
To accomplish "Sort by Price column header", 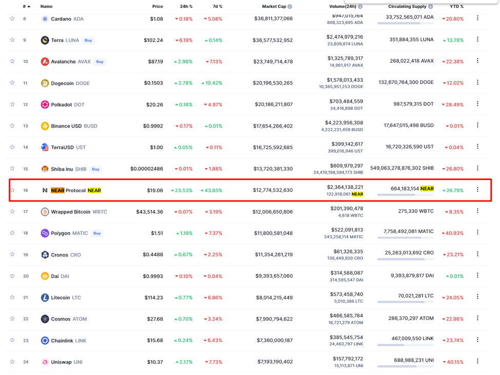I will click(x=157, y=6).
